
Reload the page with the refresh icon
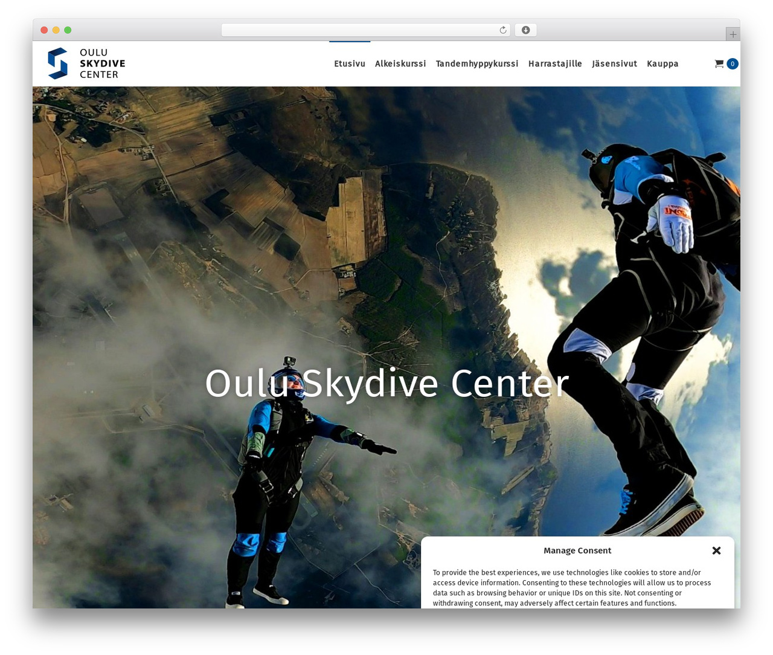[503, 30]
